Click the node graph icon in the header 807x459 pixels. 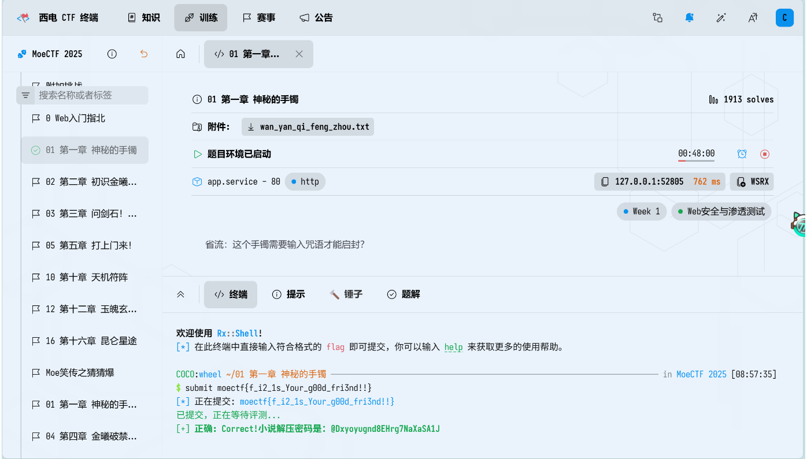pyautogui.click(x=657, y=18)
